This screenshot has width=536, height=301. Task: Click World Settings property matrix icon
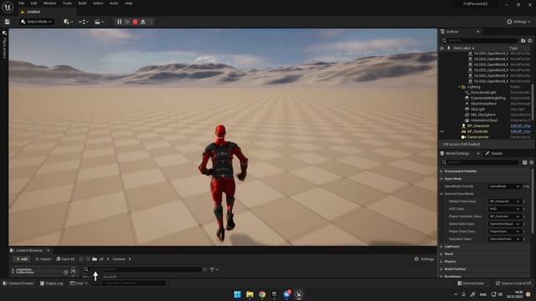[524, 162]
